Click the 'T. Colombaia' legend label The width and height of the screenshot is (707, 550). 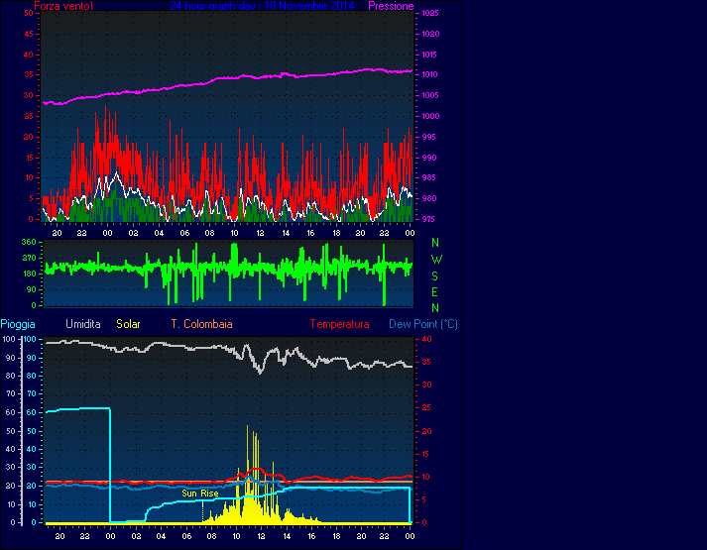point(201,324)
